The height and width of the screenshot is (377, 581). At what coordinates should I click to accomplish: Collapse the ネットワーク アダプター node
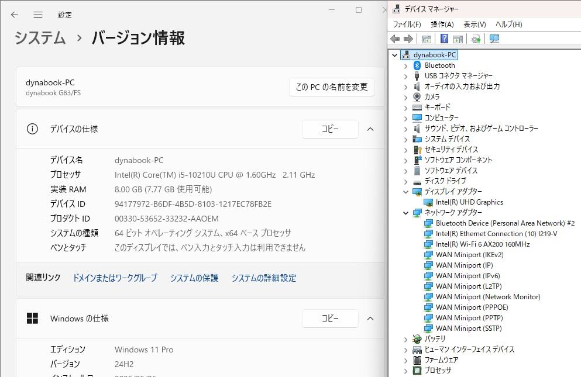(405, 213)
